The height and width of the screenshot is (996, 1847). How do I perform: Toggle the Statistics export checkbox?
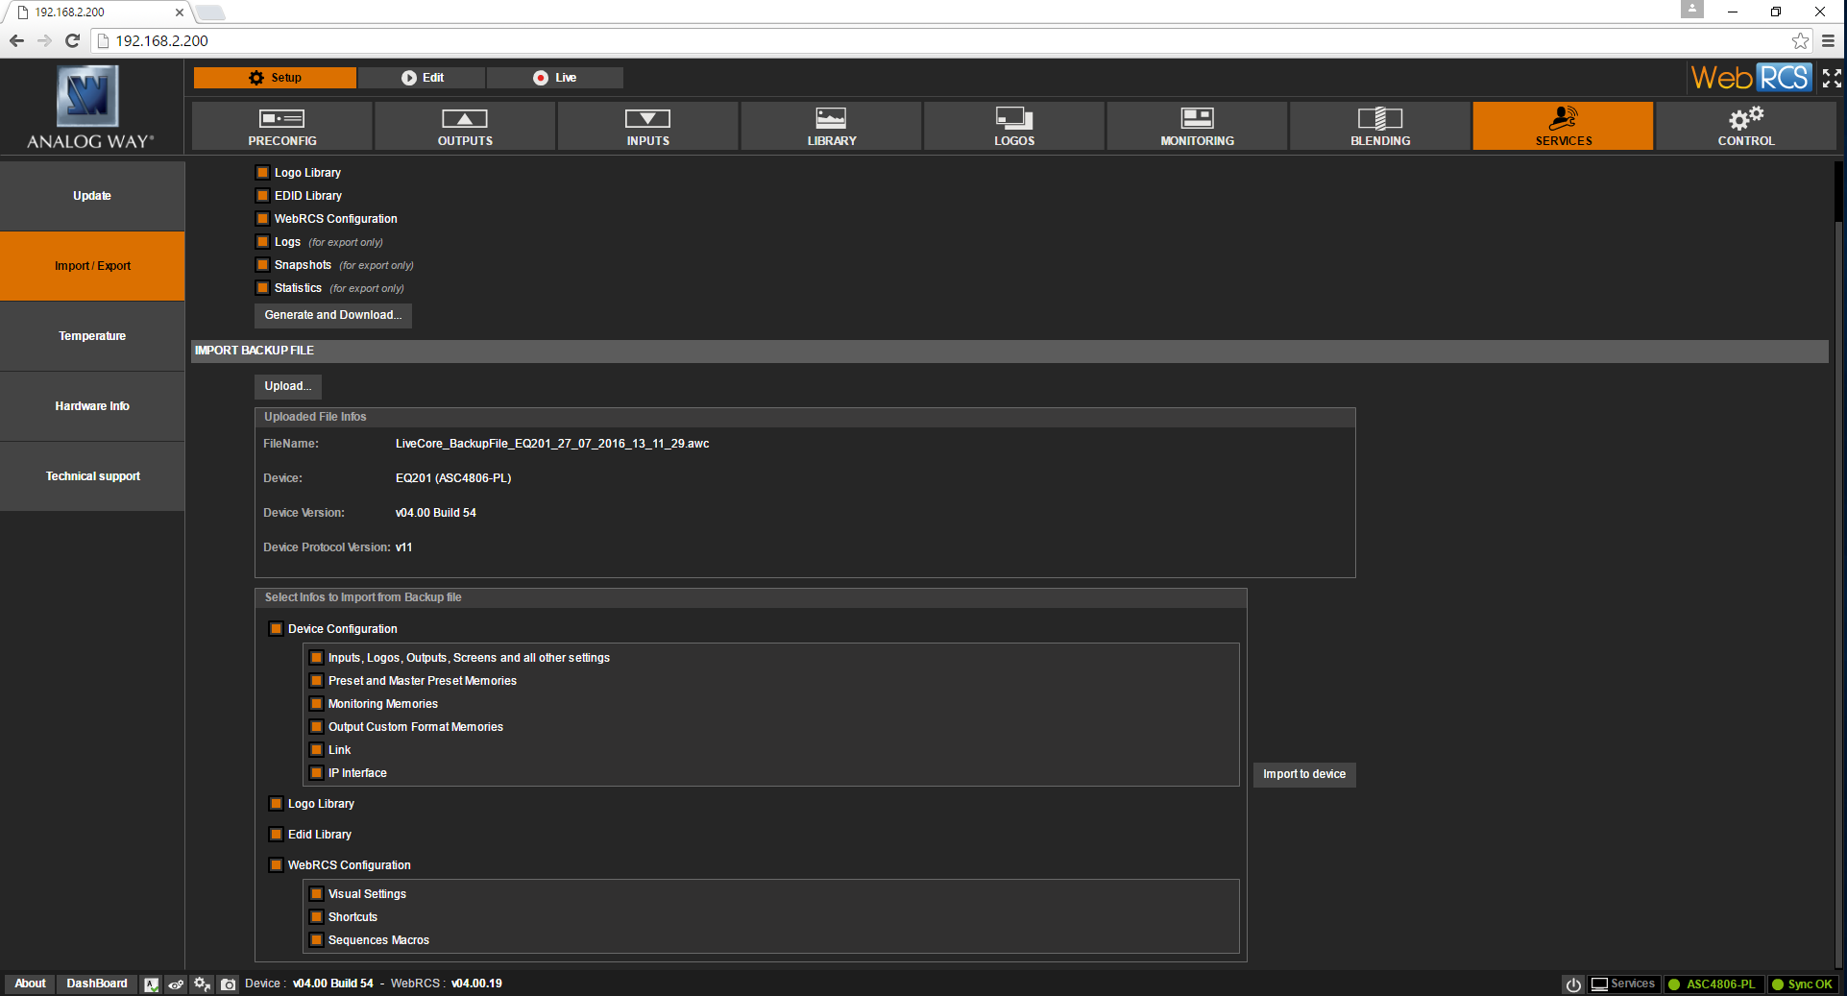tap(262, 288)
